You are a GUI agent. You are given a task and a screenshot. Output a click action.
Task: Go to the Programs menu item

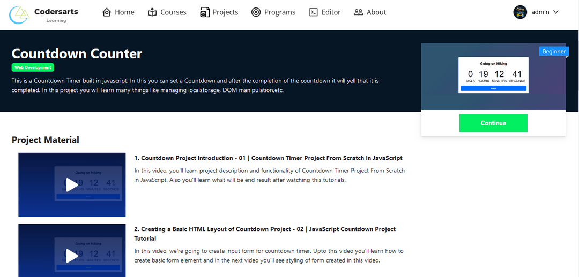[x=279, y=12]
